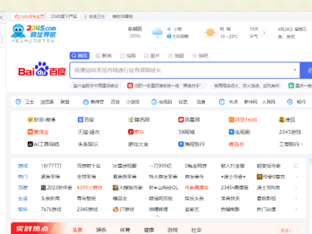Click the blue 电视剧 icon in site grid
This screenshot has height=234, width=312.
(x=231, y=132)
